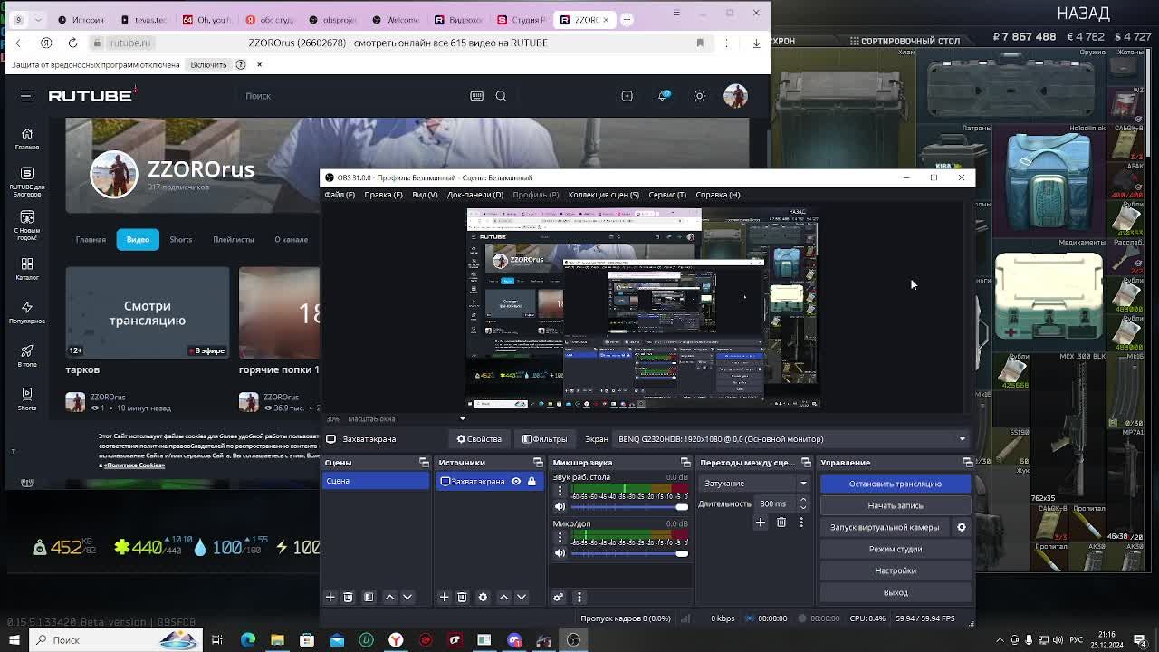Viewport: 1159px width, 652px height.
Task: Click Остановить трансляцию button
Action: click(896, 484)
